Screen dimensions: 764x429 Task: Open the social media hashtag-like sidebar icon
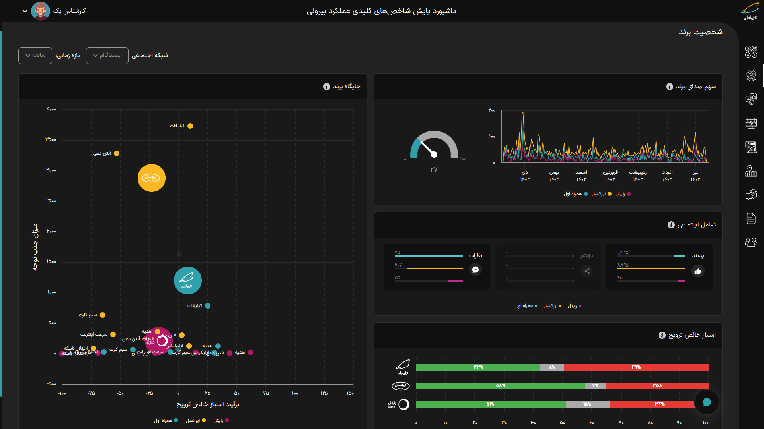[751, 99]
